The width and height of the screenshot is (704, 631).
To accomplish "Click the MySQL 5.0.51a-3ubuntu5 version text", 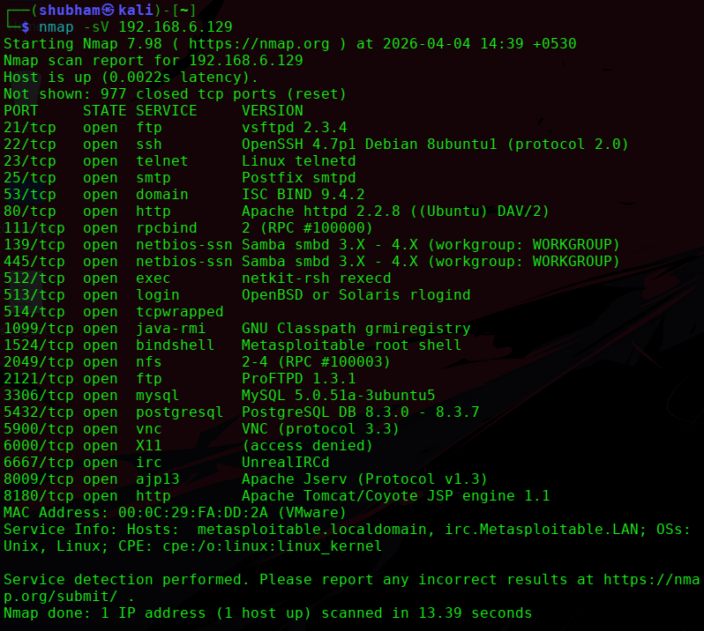I will point(338,396).
